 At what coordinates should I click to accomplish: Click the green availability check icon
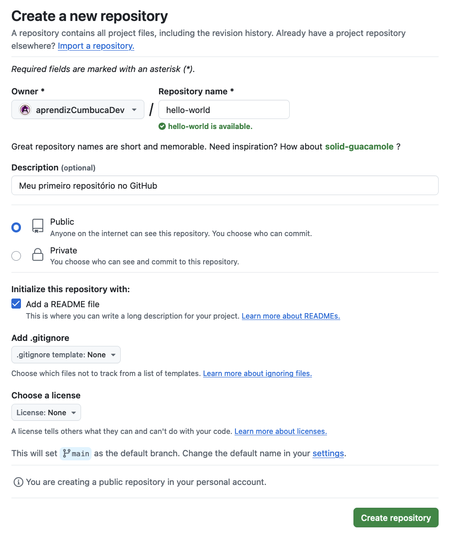[162, 126]
